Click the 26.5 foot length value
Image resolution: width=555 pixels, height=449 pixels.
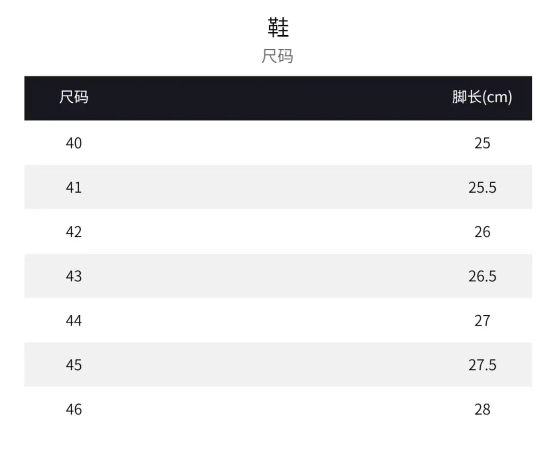pos(482,276)
